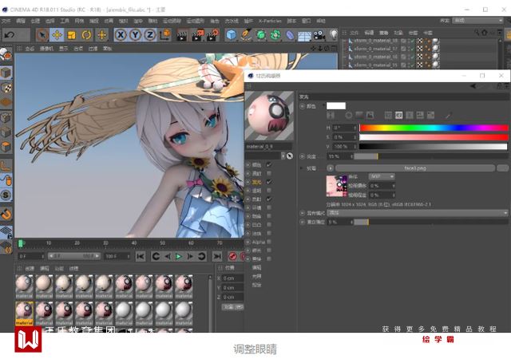Toggle the Z axis lock
This screenshot has height=363, width=511.
click(x=150, y=35)
